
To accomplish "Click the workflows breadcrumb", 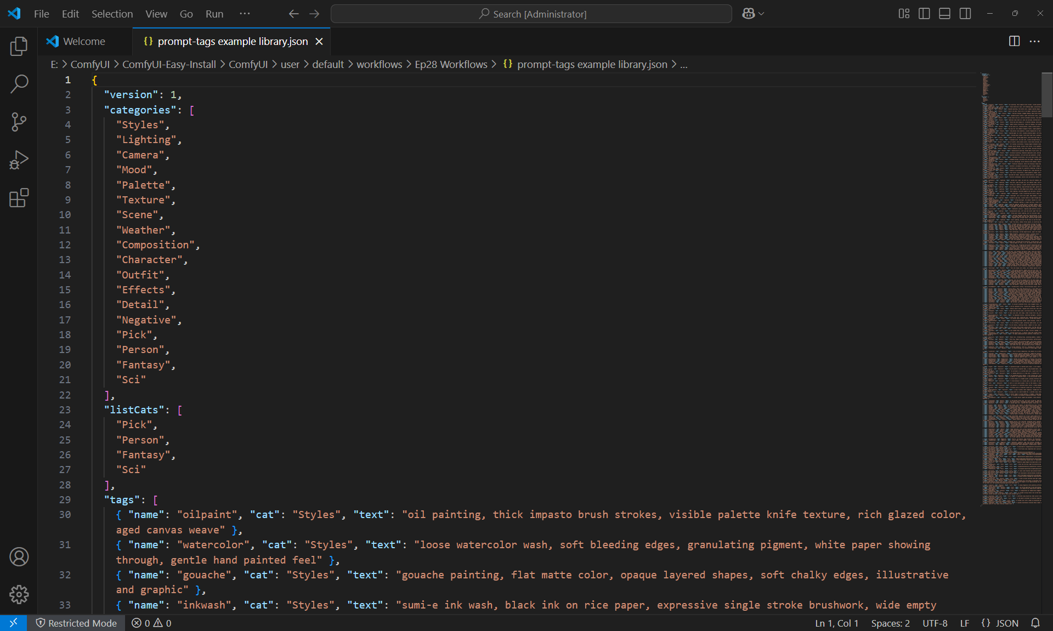I will [x=379, y=64].
